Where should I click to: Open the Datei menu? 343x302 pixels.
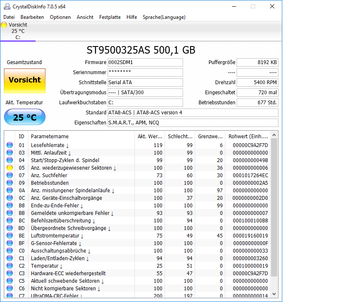click(9, 17)
